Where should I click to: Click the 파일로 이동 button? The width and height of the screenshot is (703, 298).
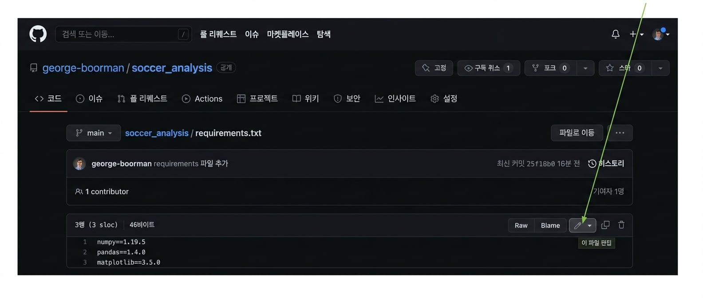(577, 133)
